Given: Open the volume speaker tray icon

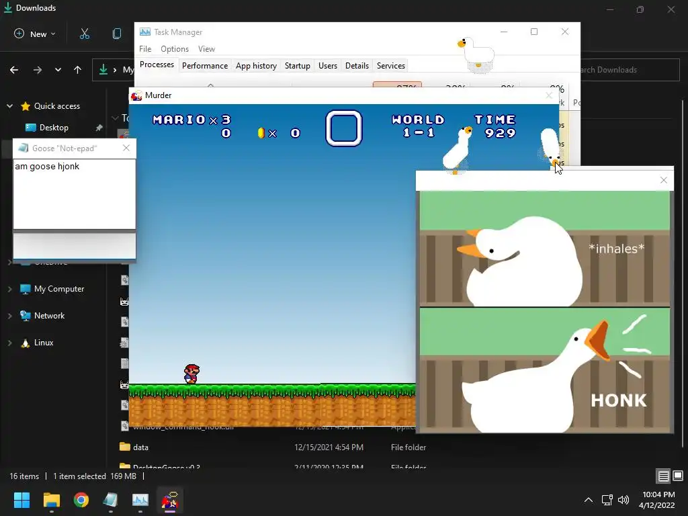Looking at the screenshot, I should click(623, 500).
